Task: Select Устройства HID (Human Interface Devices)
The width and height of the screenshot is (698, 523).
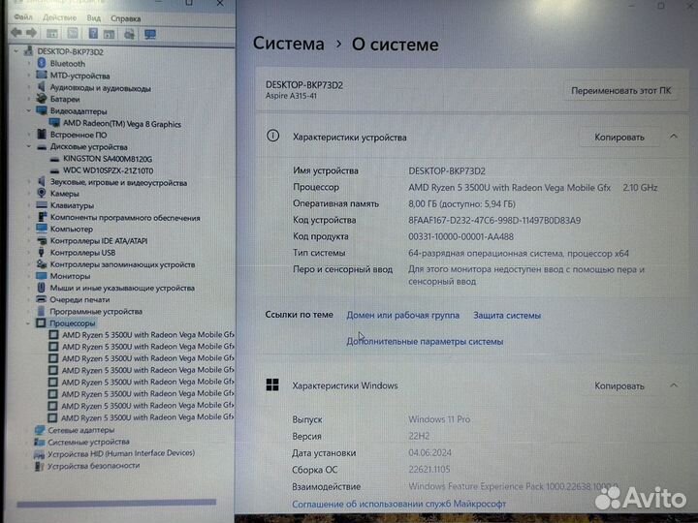Action: (x=121, y=453)
